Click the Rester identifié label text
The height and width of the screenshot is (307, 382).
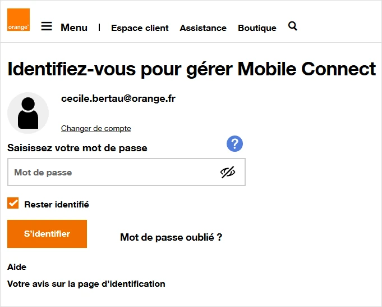click(x=56, y=205)
